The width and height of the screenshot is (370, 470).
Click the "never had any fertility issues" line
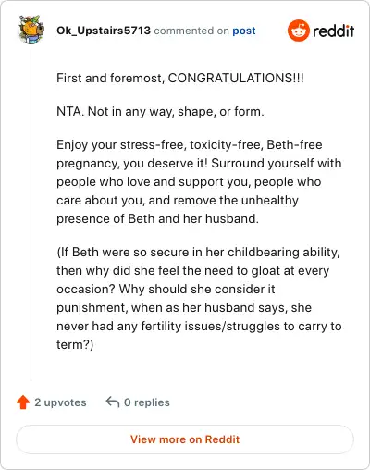199,326
